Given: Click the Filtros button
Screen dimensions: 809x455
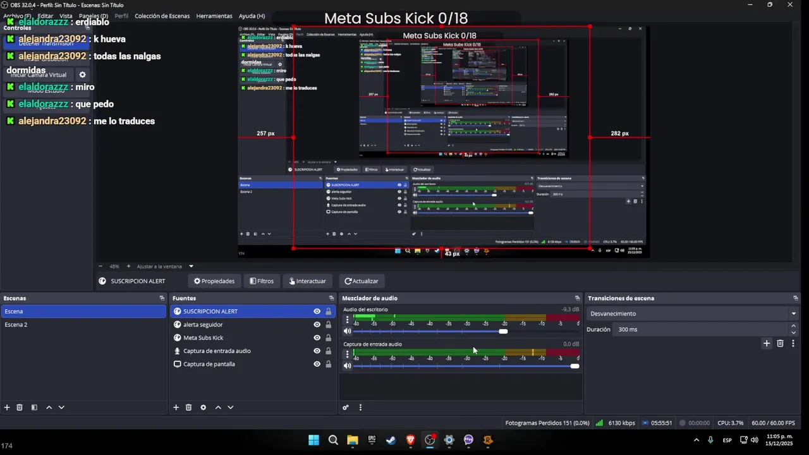Looking at the screenshot, I should point(262,281).
